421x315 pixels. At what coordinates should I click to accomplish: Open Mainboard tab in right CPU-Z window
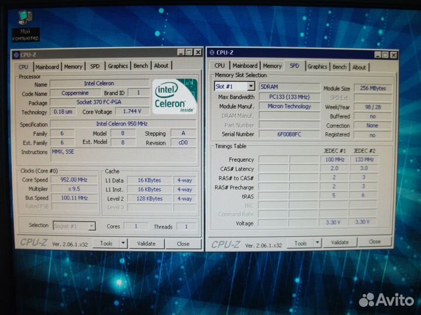click(245, 65)
